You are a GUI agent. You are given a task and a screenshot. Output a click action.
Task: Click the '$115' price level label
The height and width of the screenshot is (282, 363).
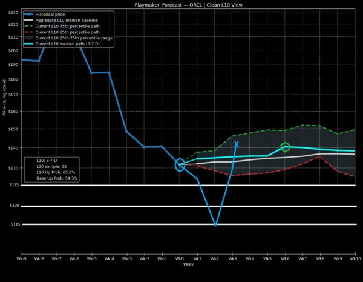coord(15,224)
